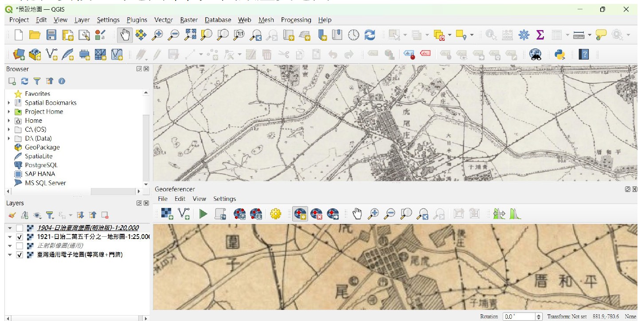Click Zoom to Native Resolution 1:1 icon

coord(239,35)
